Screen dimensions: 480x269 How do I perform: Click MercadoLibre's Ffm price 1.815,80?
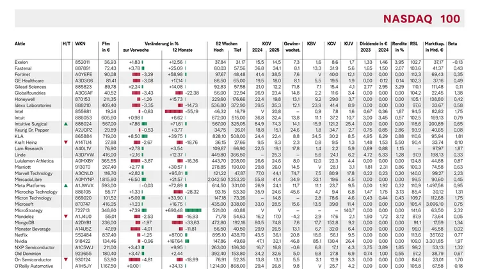[x=108, y=180]
